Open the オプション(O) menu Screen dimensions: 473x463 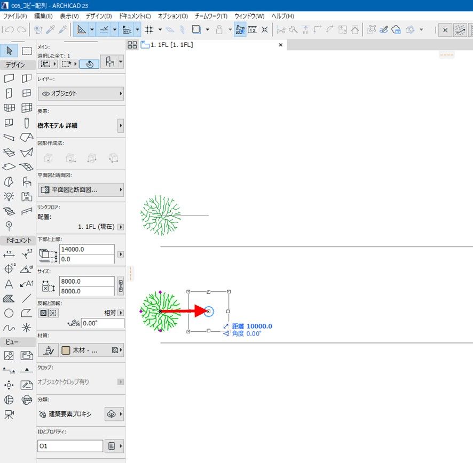point(173,16)
